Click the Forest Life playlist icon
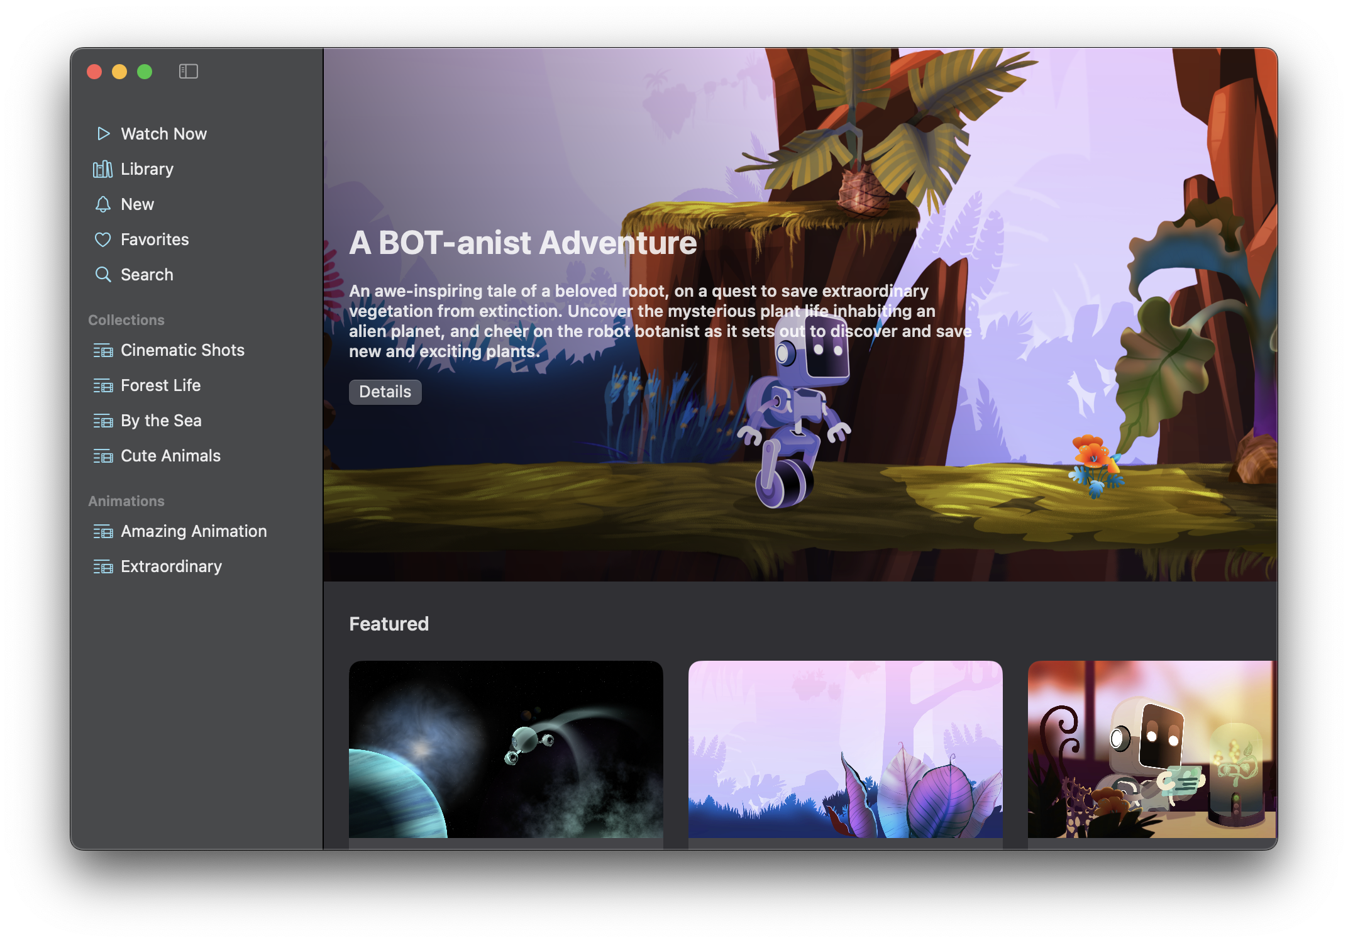Image resolution: width=1348 pixels, height=943 pixels. 103,386
